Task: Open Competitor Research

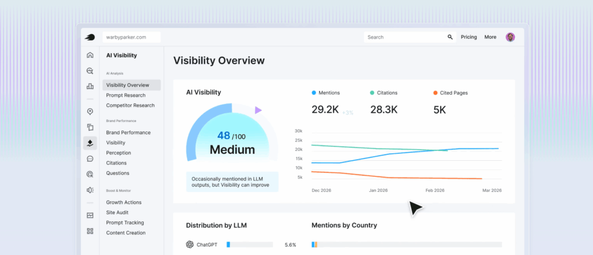Action: click(130, 105)
